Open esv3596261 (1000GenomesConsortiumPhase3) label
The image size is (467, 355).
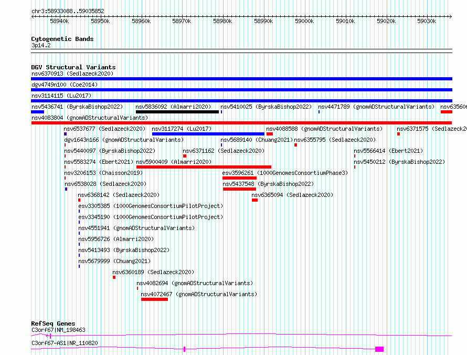coord(285,173)
